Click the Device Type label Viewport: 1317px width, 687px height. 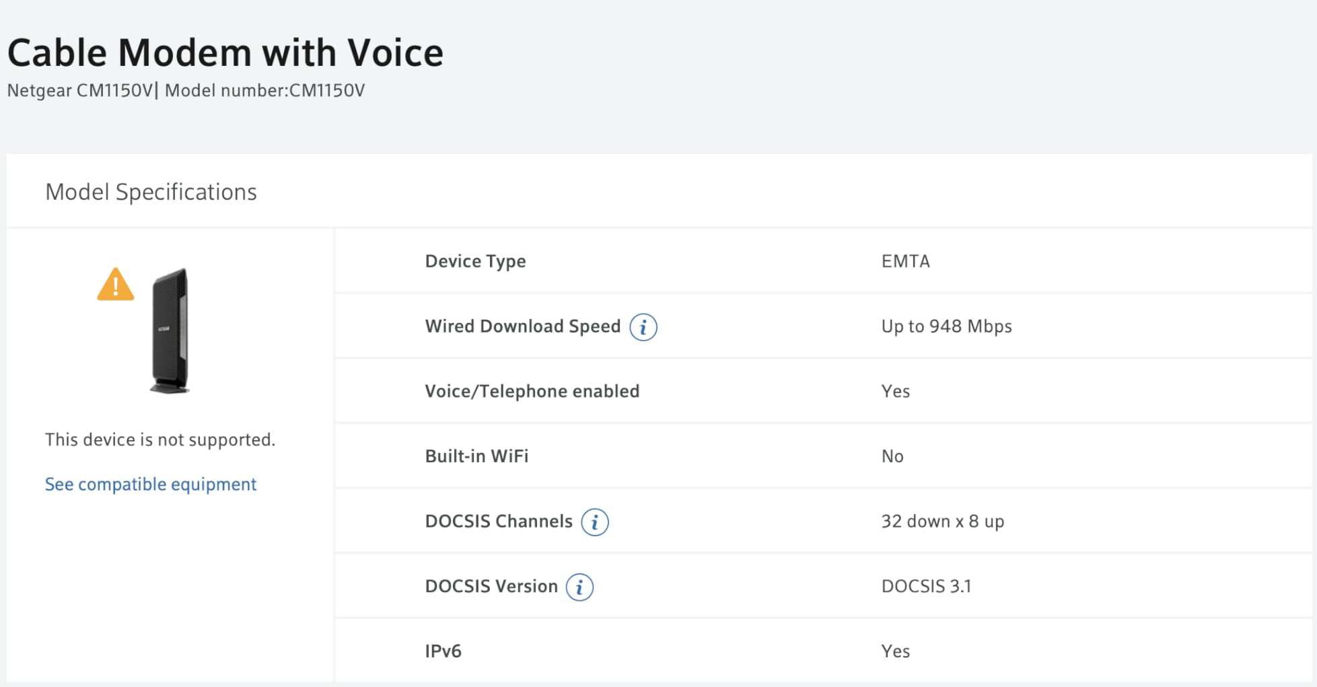click(476, 261)
